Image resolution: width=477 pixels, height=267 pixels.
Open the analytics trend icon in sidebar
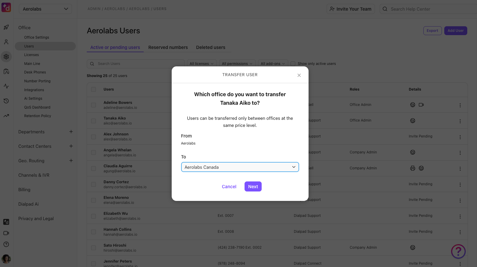tap(6, 116)
